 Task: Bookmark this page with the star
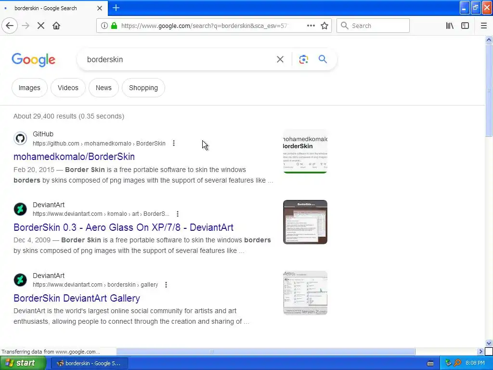[324, 26]
